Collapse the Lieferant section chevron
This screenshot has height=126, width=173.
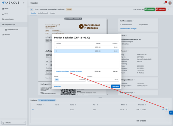(x=126, y=36)
